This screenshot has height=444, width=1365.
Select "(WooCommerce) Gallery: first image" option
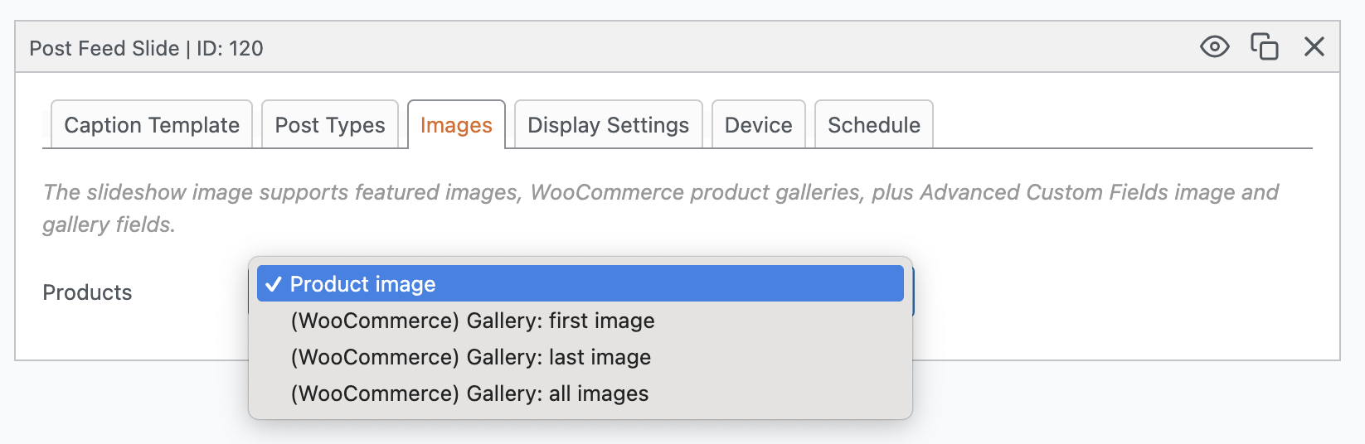(473, 321)
